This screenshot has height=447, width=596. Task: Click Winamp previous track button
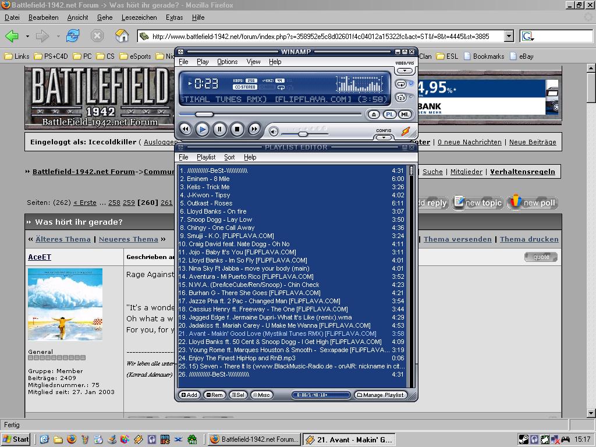point(185,129)
